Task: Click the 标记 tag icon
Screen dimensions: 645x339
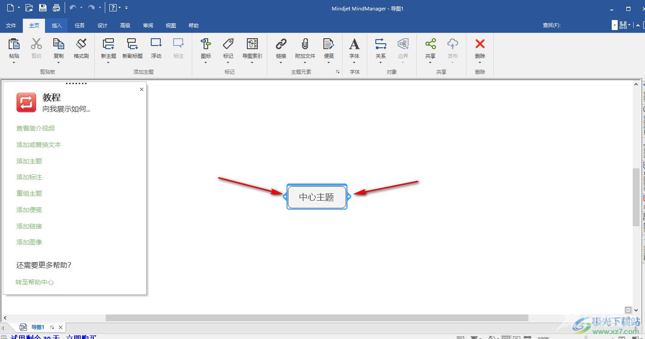Action: [x=228, y=44]
